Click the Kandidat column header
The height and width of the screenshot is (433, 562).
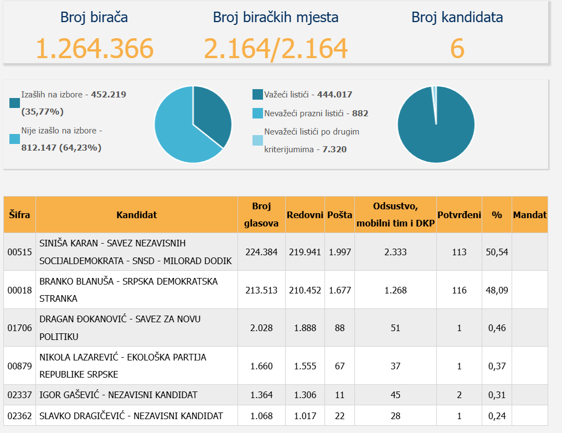point(136,215)
